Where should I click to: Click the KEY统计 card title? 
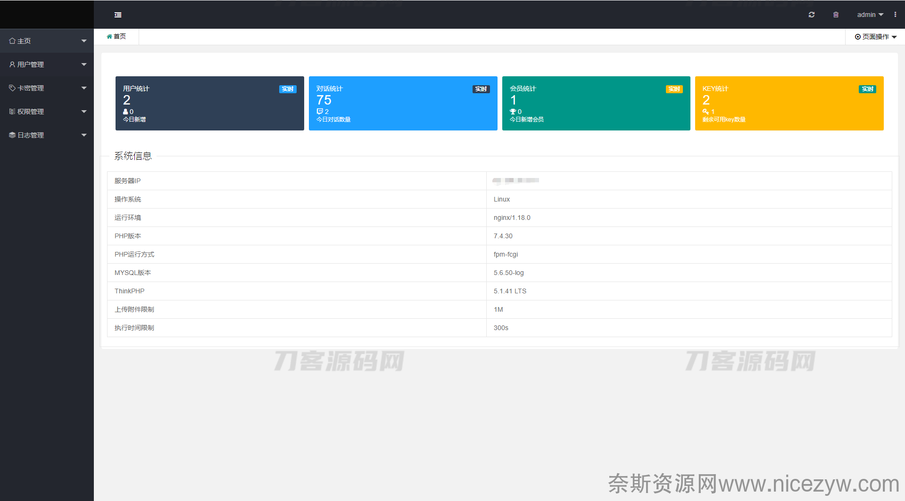coord(715,89)
